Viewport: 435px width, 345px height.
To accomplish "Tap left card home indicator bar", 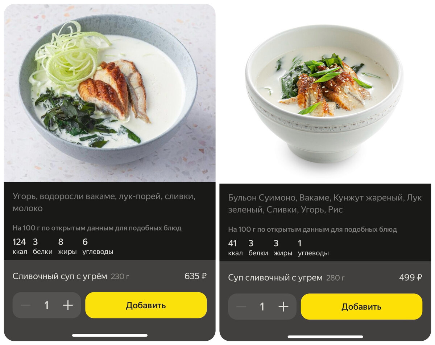I will pyautogui.click(x=110, y=335).
